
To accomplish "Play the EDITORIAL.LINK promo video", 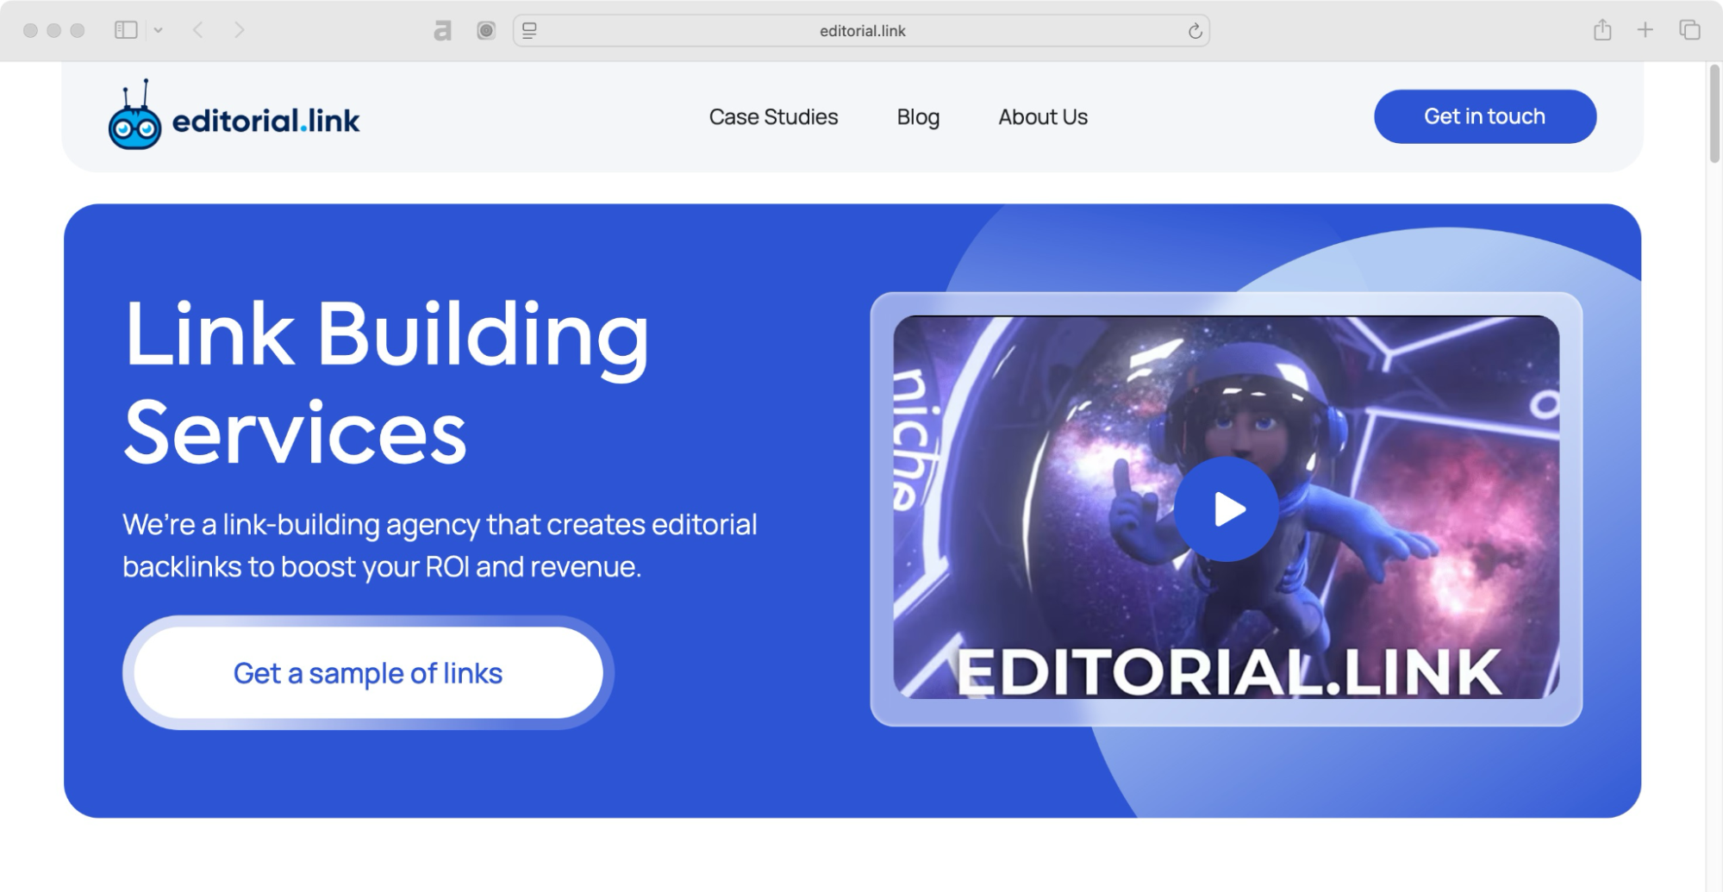I will (x=1227, y=508).
